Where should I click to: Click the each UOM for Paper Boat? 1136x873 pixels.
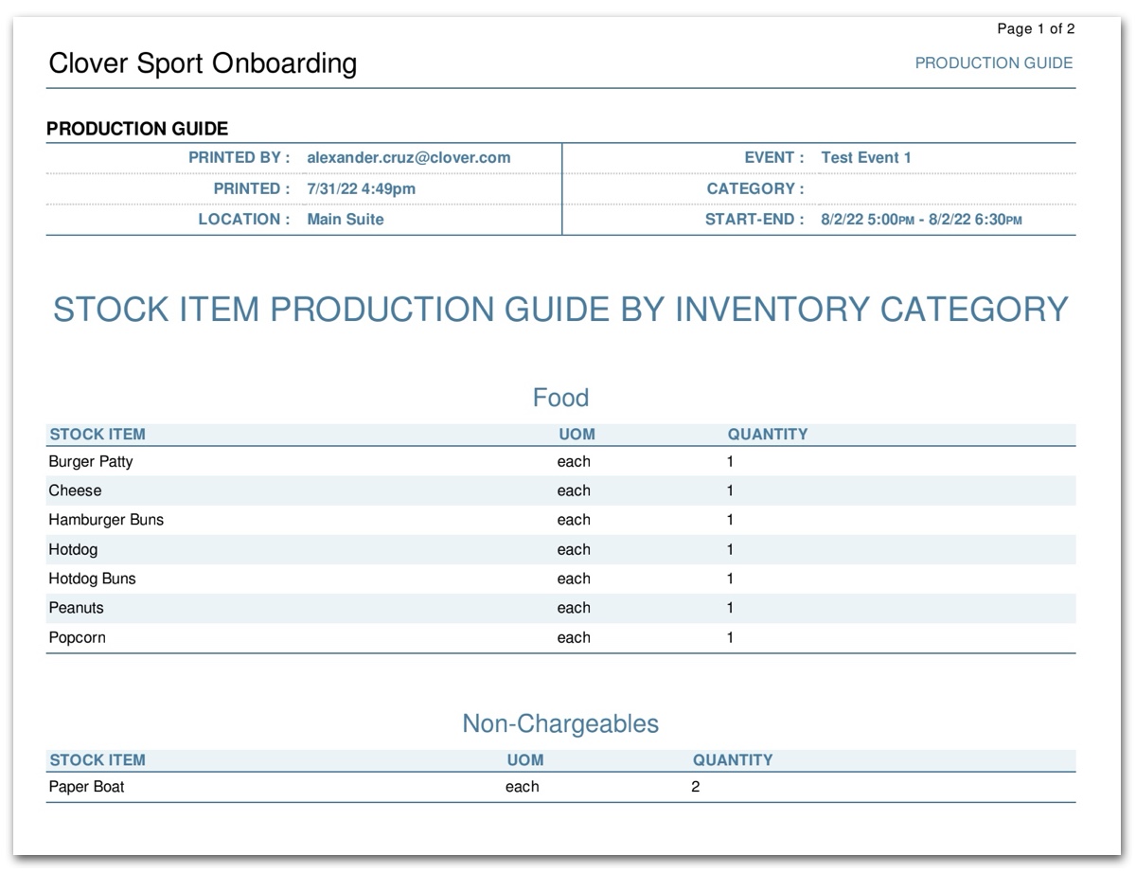(522, 787)
